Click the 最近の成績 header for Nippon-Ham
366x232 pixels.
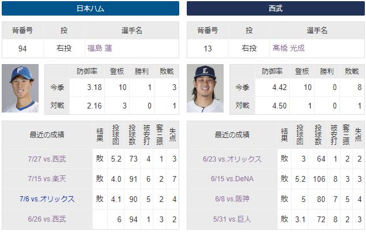coord(47,135)
